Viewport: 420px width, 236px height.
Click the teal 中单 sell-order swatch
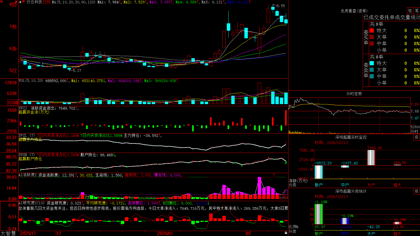(x=372, y=76)
